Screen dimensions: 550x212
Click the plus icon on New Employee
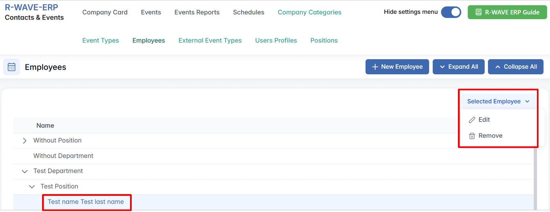(375, 67)
